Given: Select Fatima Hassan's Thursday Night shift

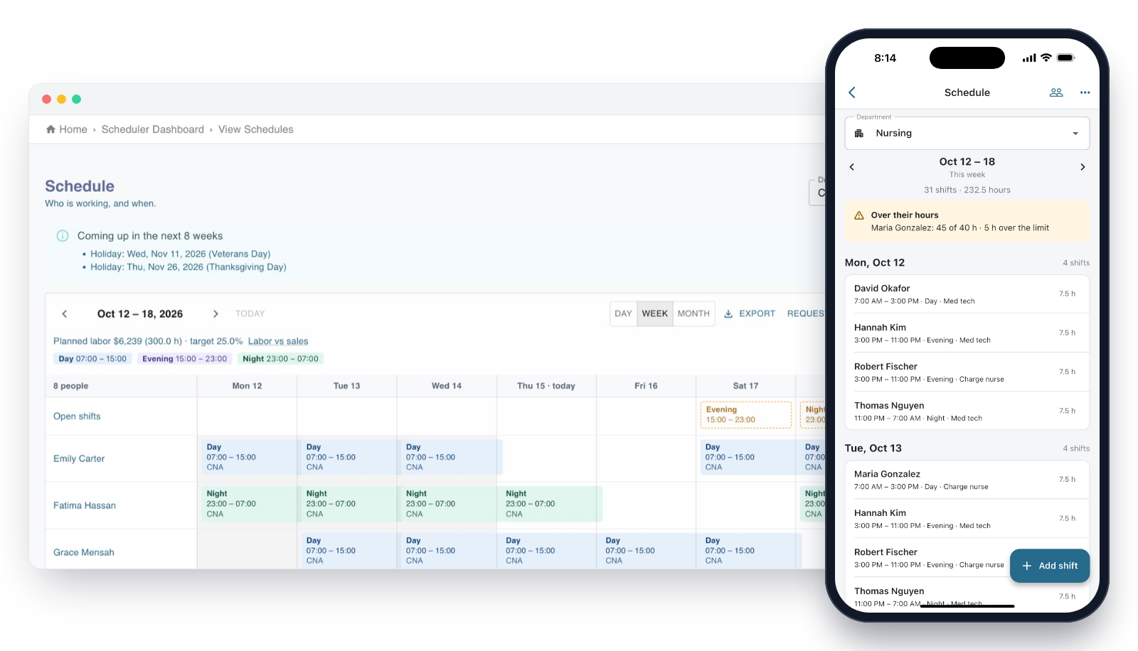Looking at the screenshot, I should 550,504.
